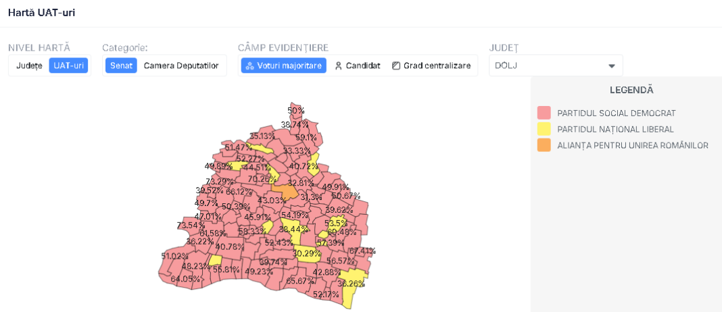Screen dimensions: 722x312
Task: Switch category to Senat
Action: (x=121, y=66)
